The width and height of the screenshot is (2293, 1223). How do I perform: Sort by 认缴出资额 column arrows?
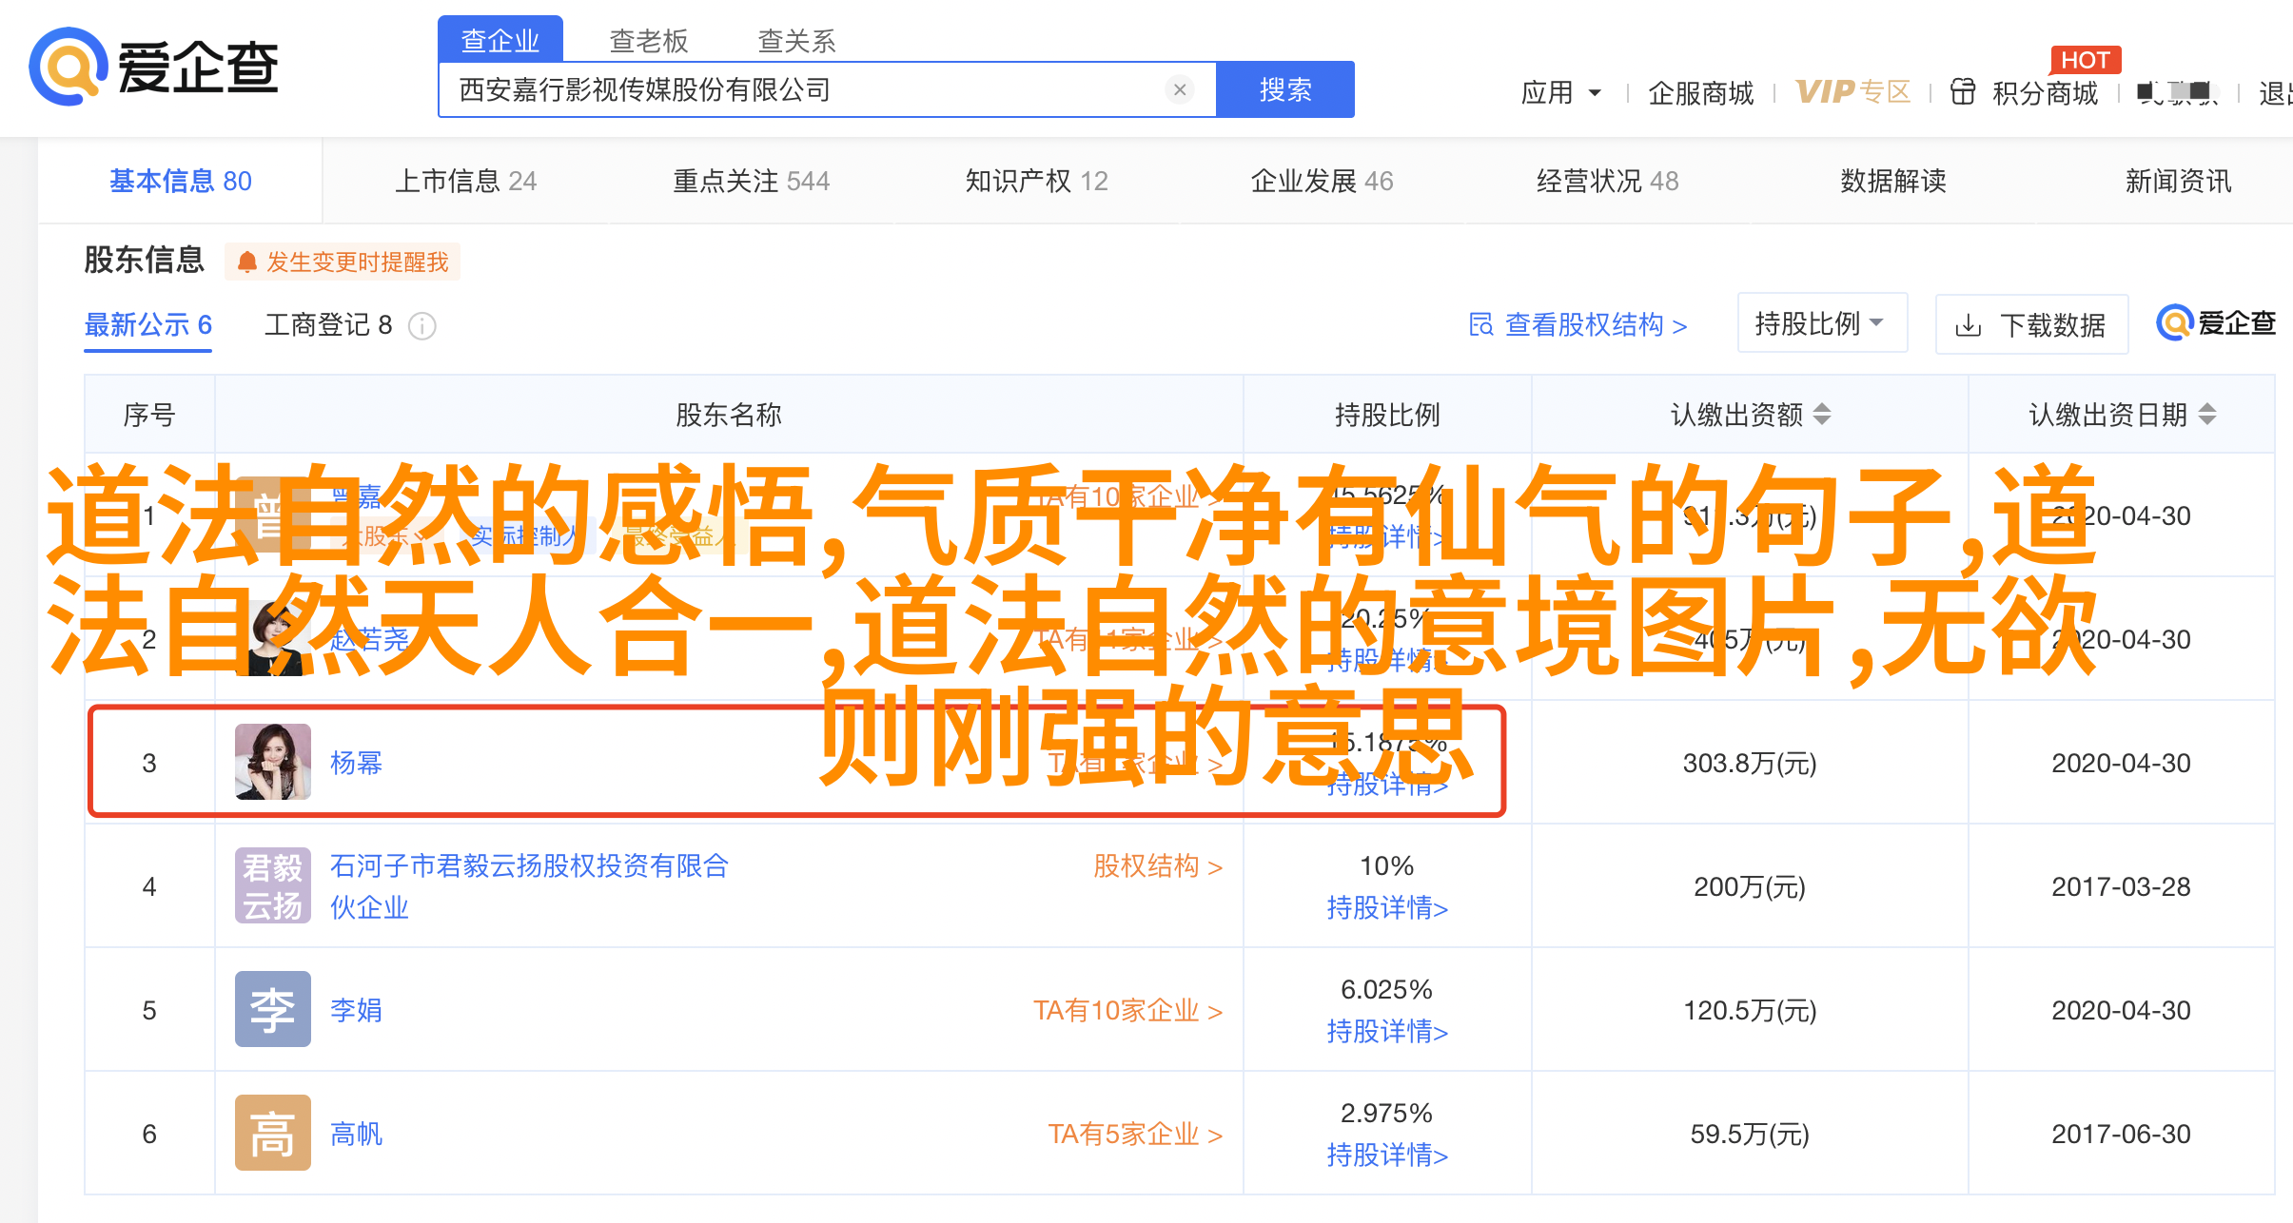click(1822, 415)
